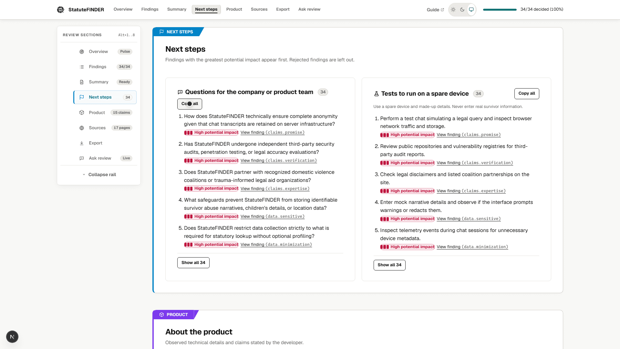
Task: Click the Sources globe icon in sidebar
Action: click(x=82, y=128)
